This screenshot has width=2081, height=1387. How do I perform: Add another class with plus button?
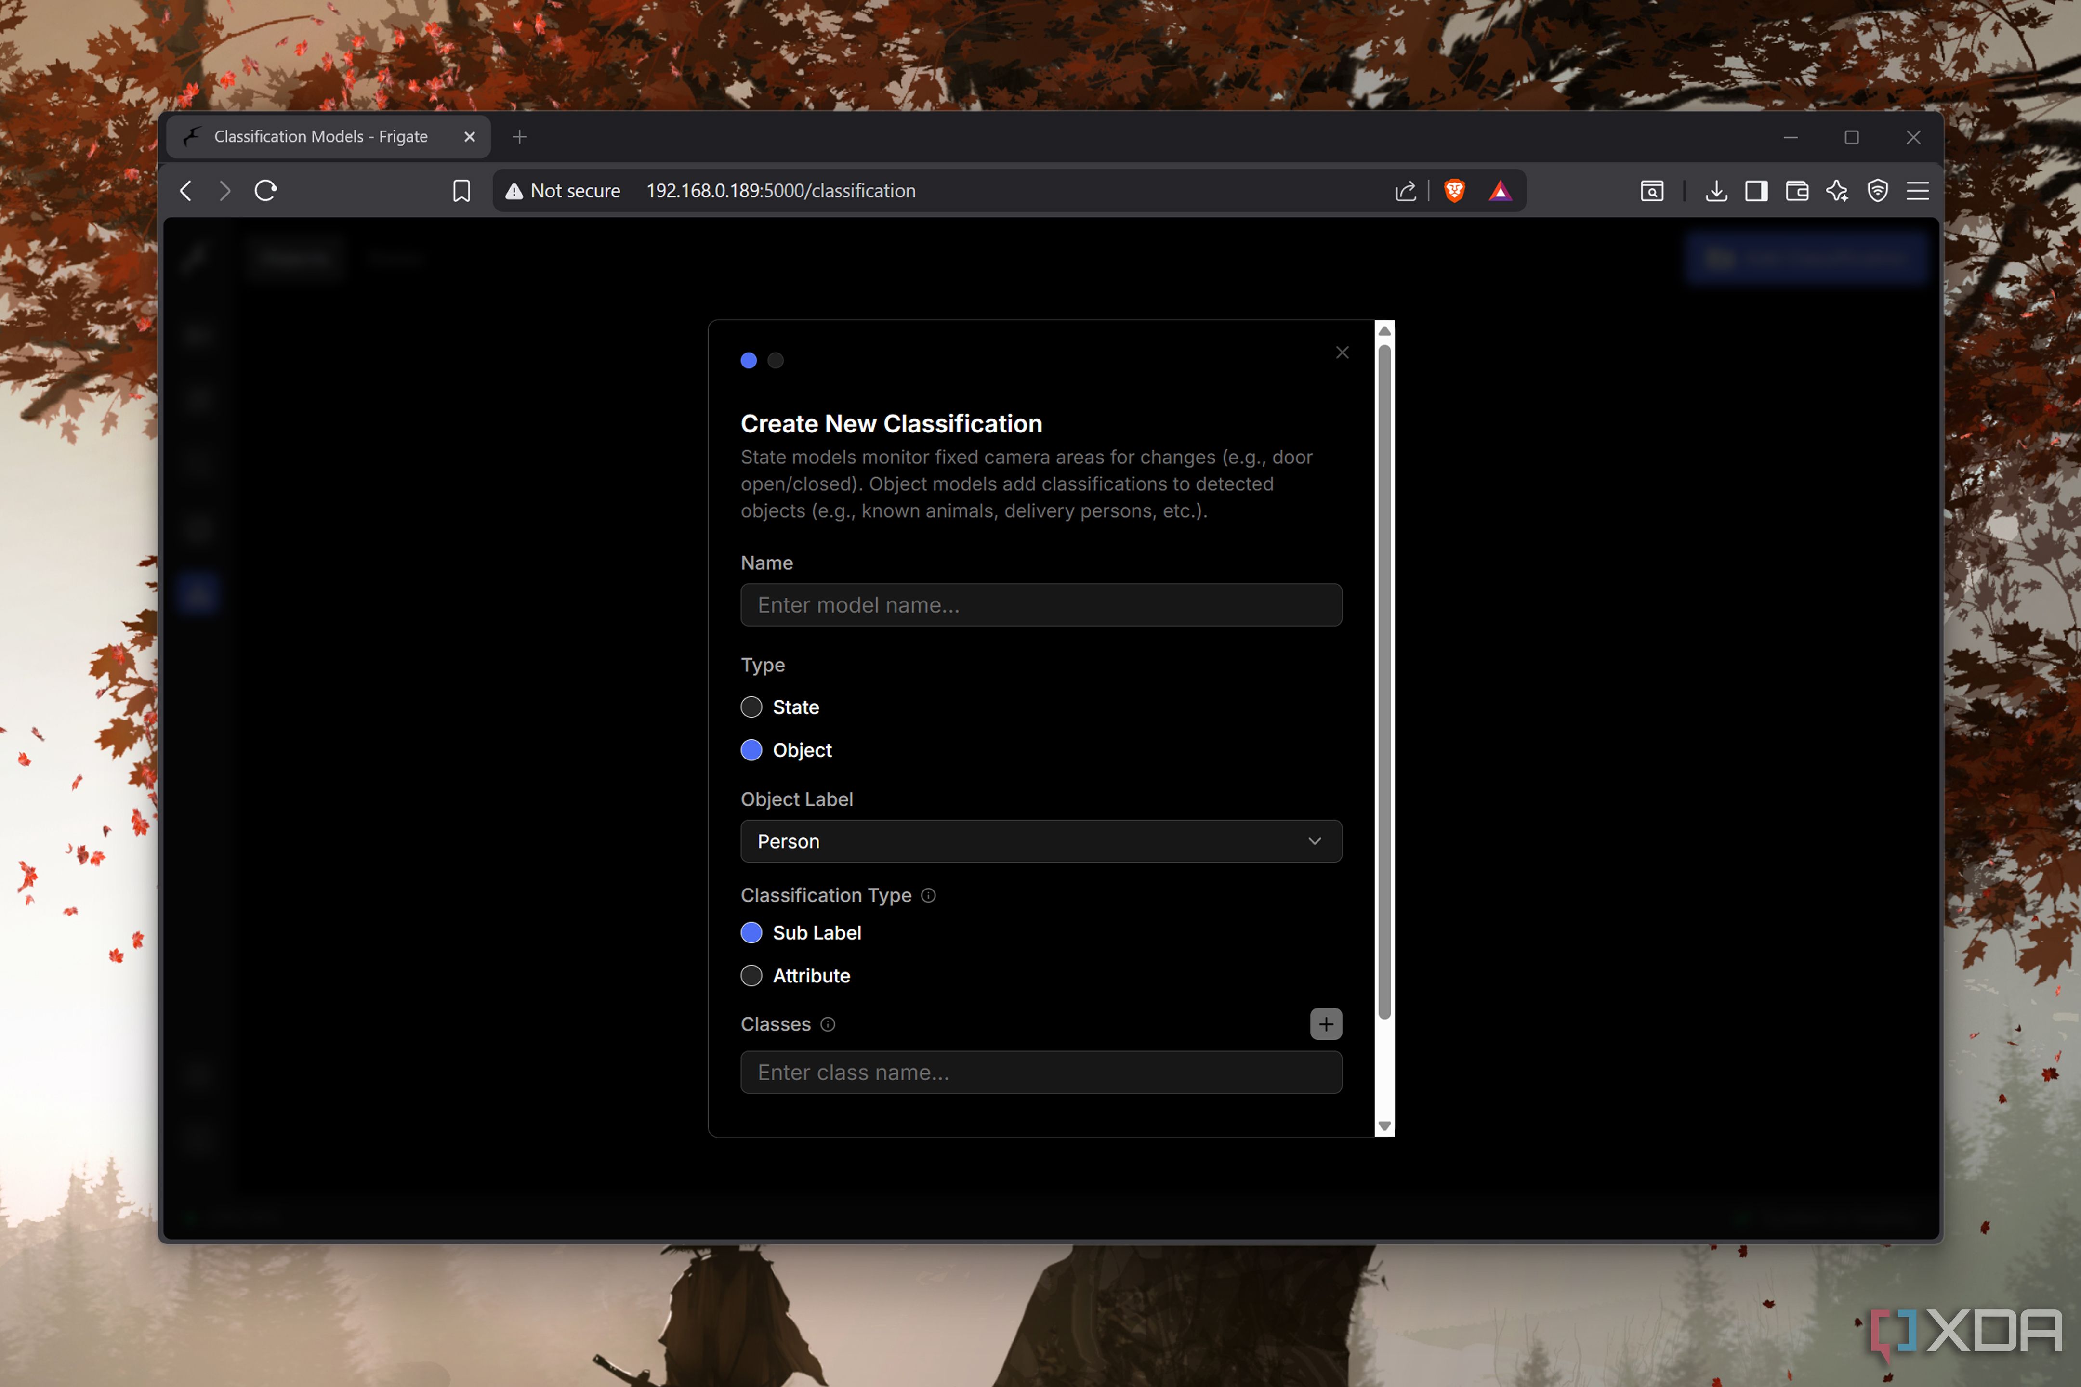1325,1024
